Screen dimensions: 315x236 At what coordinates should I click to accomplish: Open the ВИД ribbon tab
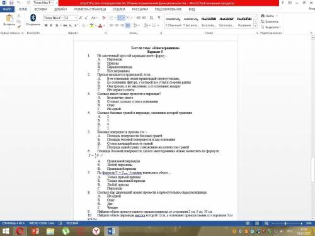(192, 9)
